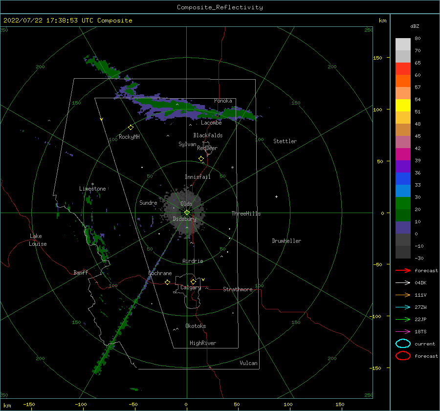Click the Vulcan label
Image resolution: width=440 pixels, height=411 pixels.
[249, 363]
